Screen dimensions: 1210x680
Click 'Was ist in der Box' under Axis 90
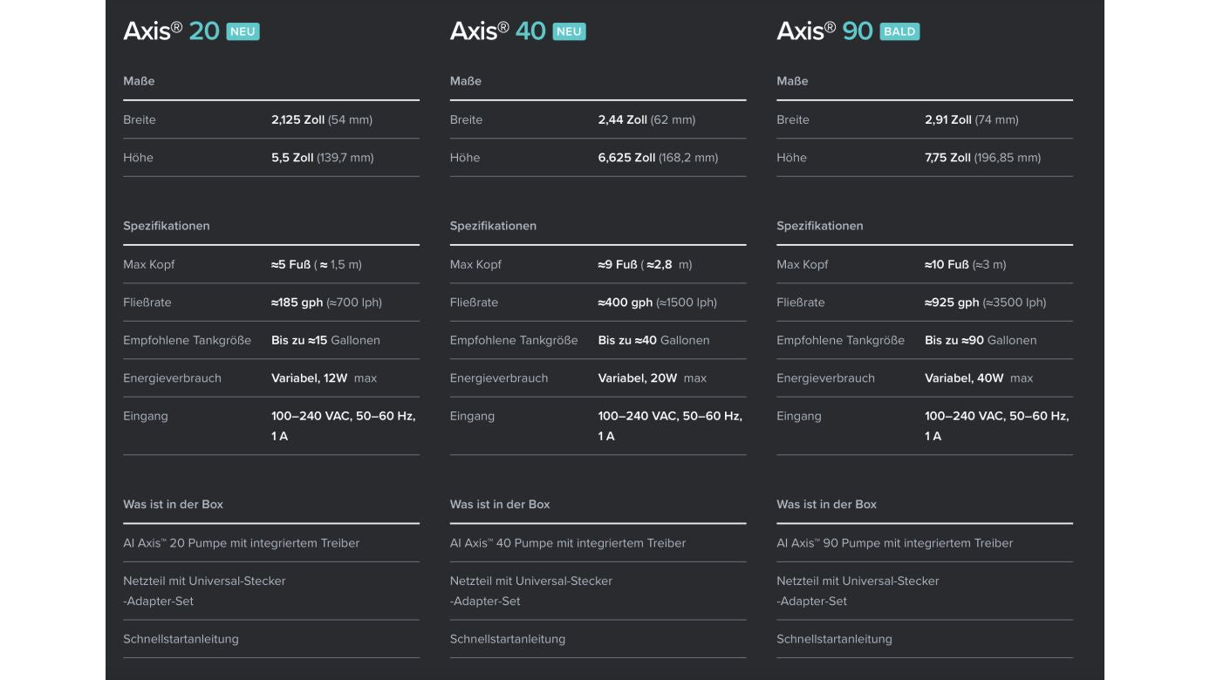coord(826,505)
